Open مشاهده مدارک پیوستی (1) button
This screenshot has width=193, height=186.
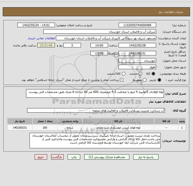coord(107,157)
